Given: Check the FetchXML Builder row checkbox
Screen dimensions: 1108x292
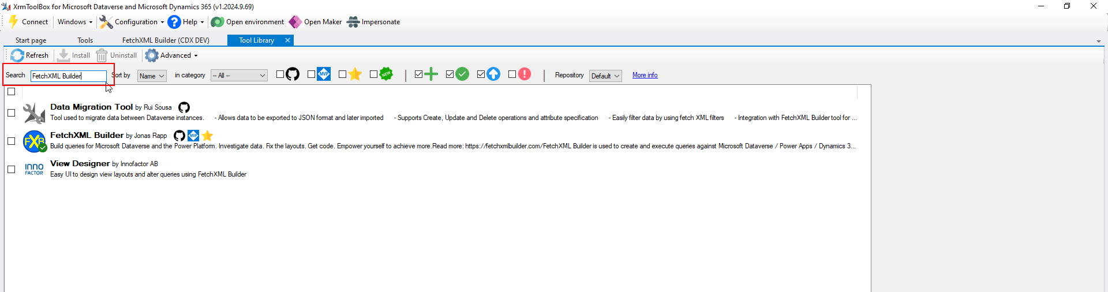Looking at the screenshot, I should [11, 141].
